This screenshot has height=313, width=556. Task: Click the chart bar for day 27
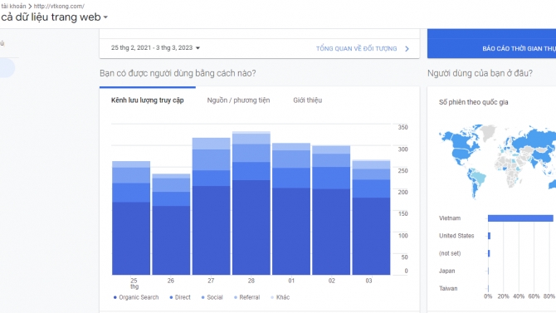coord(212,206)
